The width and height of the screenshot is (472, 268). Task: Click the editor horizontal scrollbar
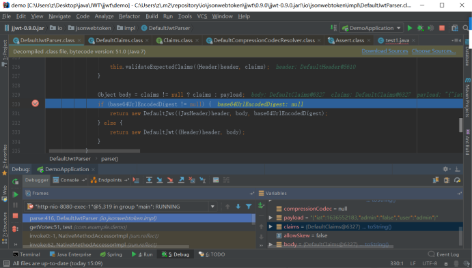(94, 151)
